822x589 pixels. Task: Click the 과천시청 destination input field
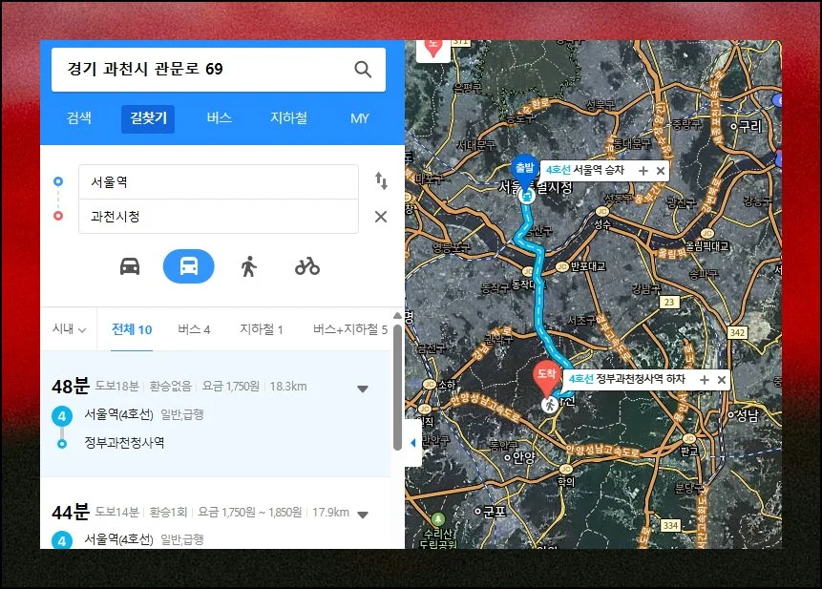(218, 217)
